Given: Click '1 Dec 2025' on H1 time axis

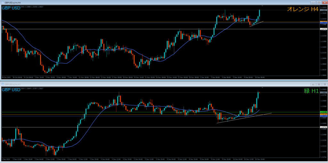Looking at the screenshot, I should tap(5, 159).
